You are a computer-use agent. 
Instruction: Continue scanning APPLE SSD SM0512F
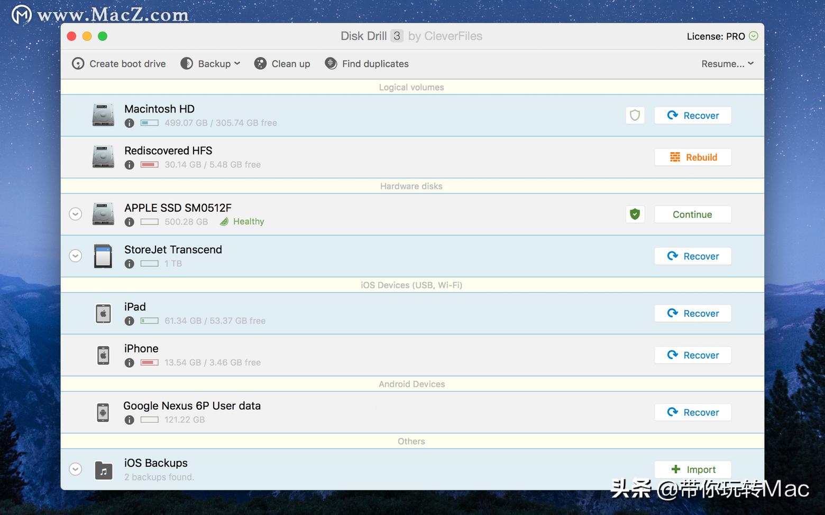pos(693,214)
